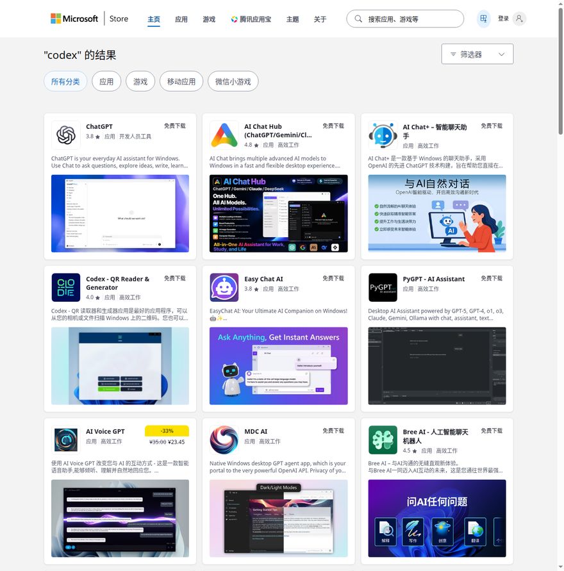Click AI Chat Hub title text
The image size is (564, 571).
(278, 131)
